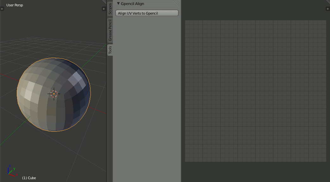Select the Tools tab
The image size is (330, 182).
(x=110, y=50)
